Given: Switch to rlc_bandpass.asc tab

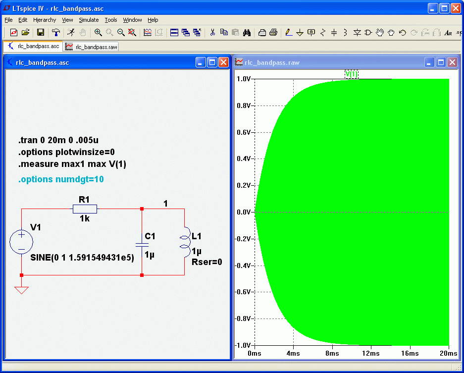Looking at the screenshot, I should point(33,46).
